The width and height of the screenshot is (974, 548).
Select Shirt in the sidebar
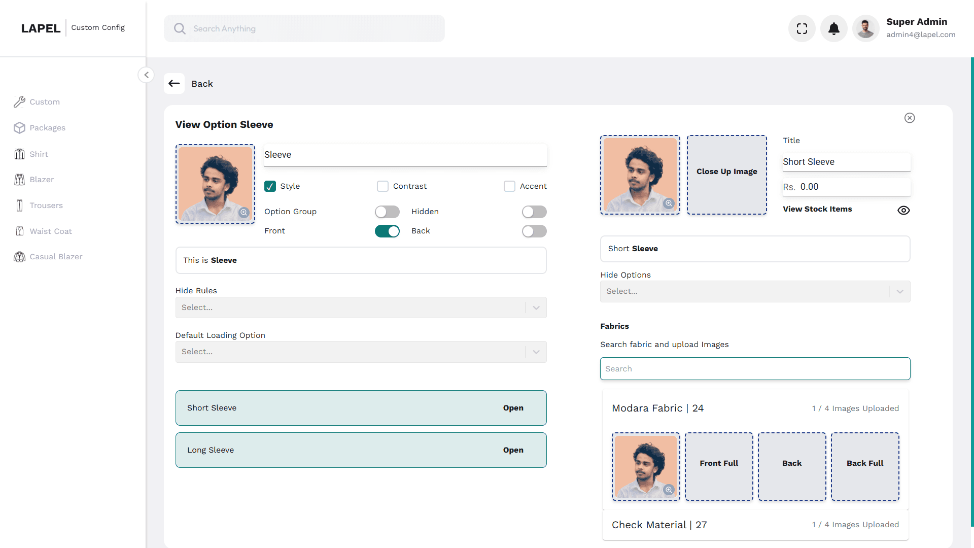pyautogui.click(x=39, y=154)
